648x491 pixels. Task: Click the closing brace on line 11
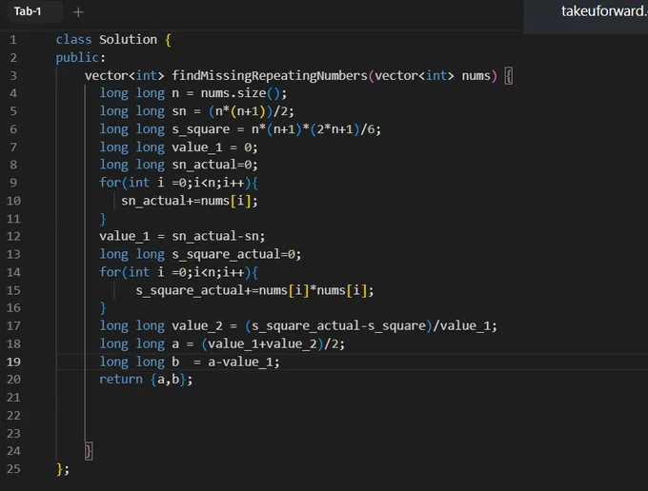point(103,219)
